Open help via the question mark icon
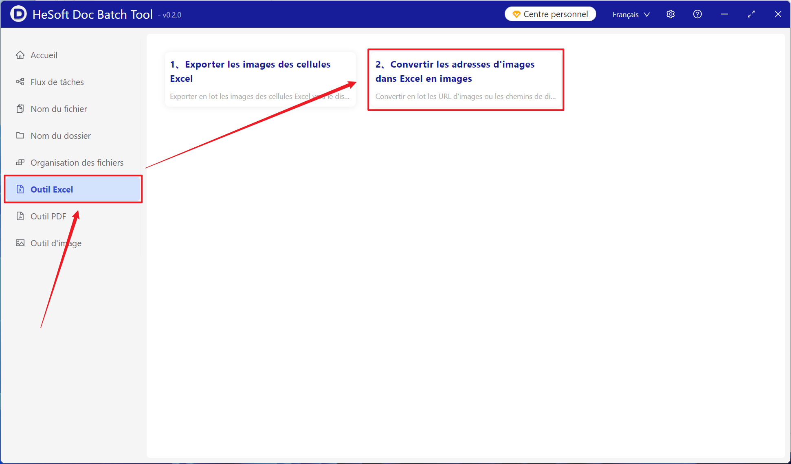The height and width of the screenshot is (464, 791). (697, 14)
